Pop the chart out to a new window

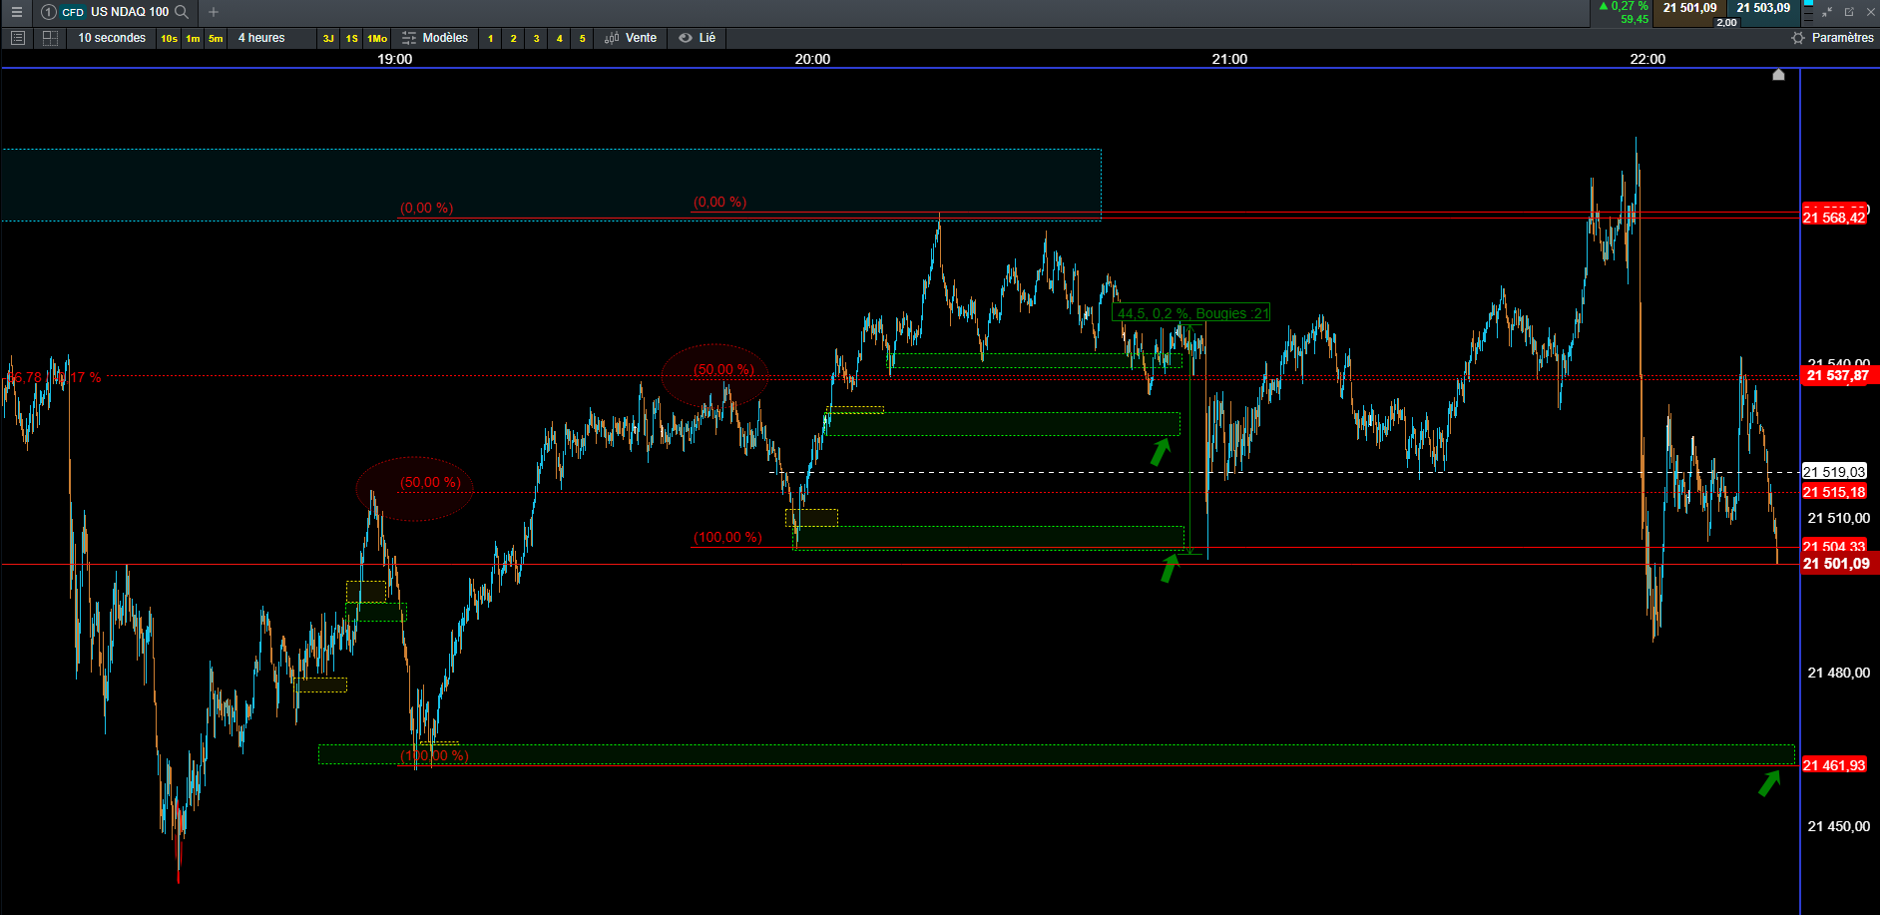tap(1849, 12)
